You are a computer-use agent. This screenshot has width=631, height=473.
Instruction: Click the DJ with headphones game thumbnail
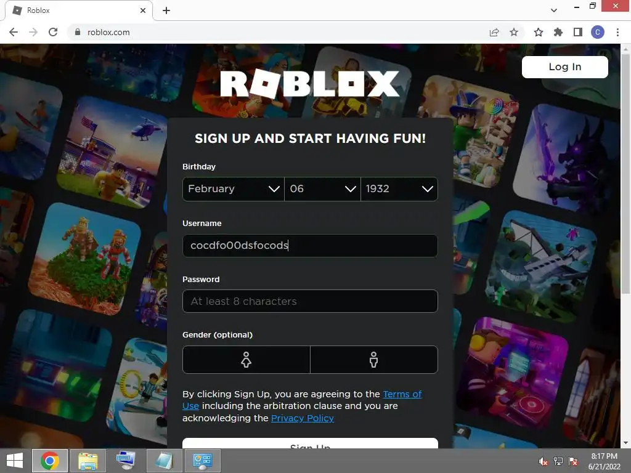[x=513, y=372]
